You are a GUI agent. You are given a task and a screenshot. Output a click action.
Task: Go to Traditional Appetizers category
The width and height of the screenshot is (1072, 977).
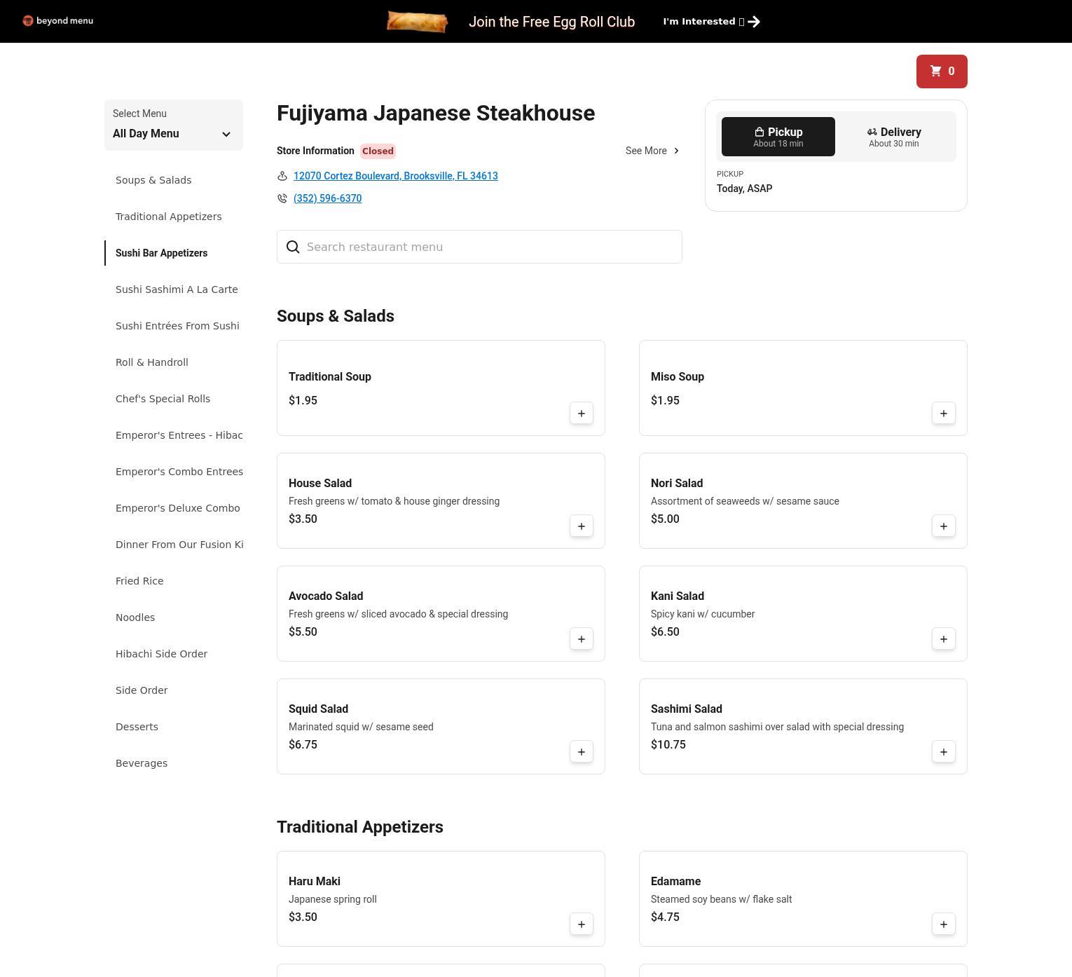(169, 217)
